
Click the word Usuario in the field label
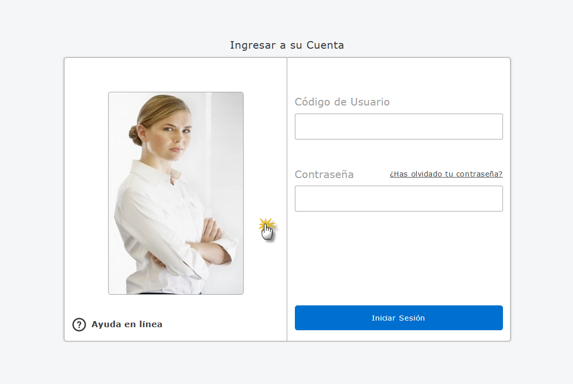(x=370, y=102)
